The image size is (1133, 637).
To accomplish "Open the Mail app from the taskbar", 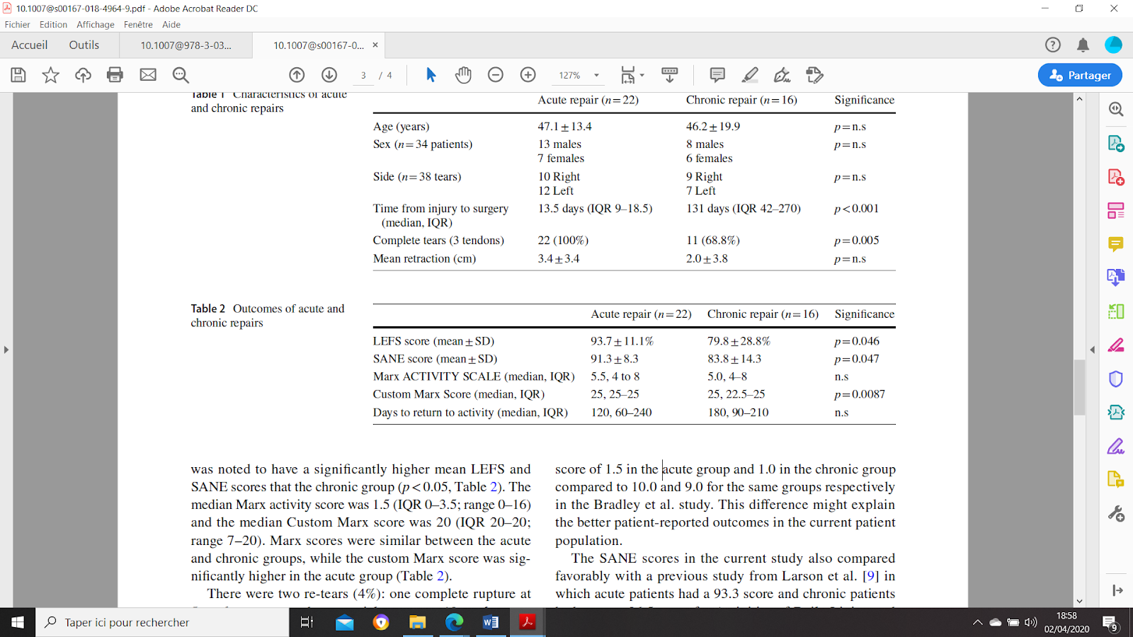I will [x=345, y=622].
